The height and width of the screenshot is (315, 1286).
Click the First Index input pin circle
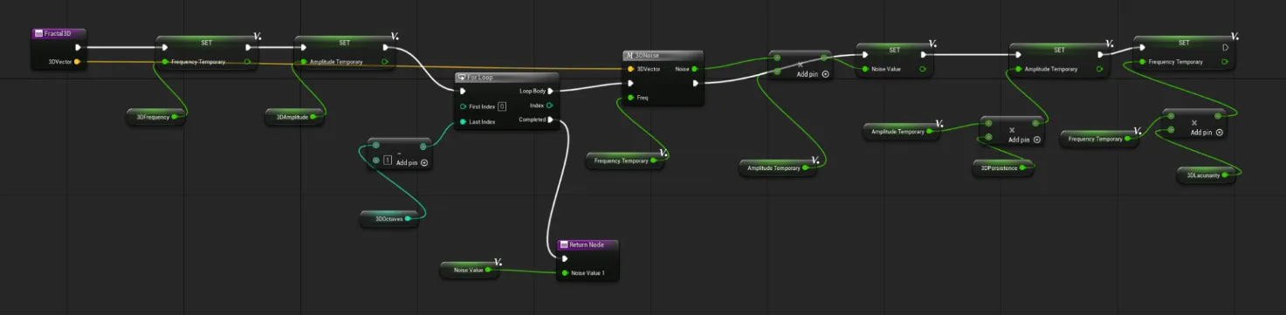point(463,106)
